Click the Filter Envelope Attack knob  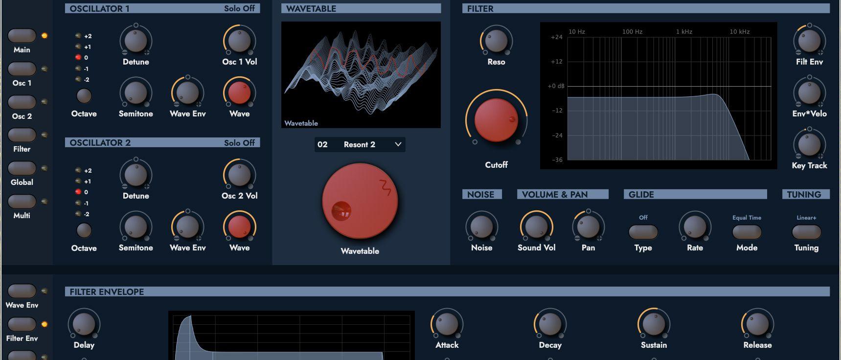[x=447, y=324]
